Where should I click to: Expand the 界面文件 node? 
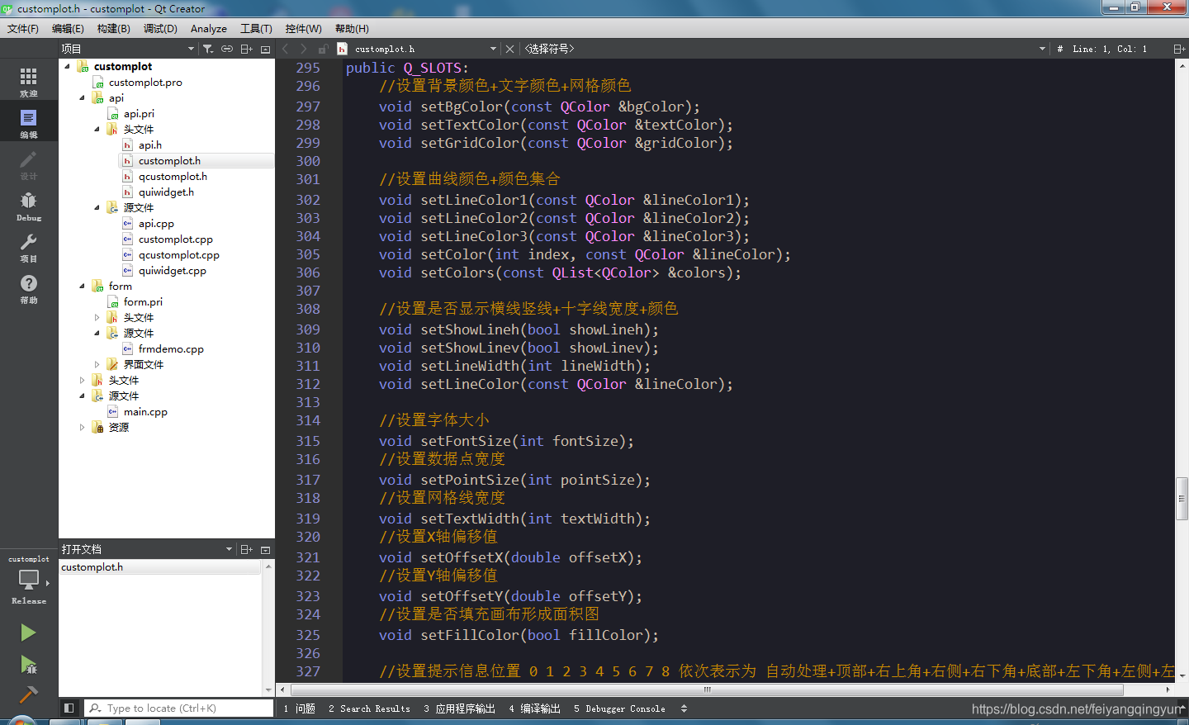coord(97,364)
